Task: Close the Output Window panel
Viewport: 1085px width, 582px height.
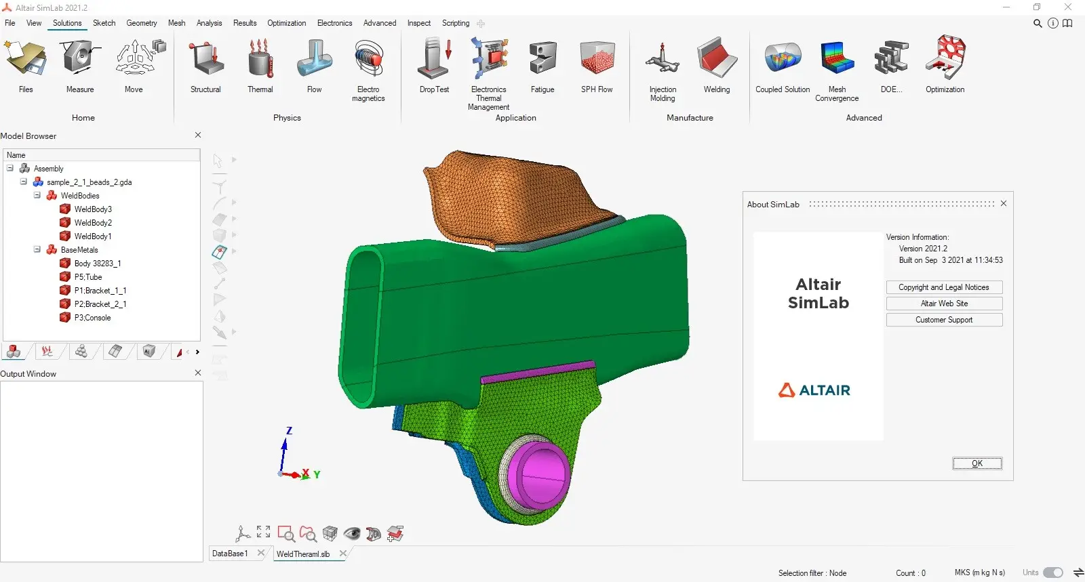Action: coord(198,373)
